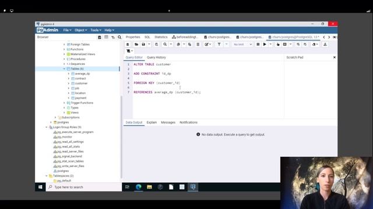Click the Paste rows icon

189,44
